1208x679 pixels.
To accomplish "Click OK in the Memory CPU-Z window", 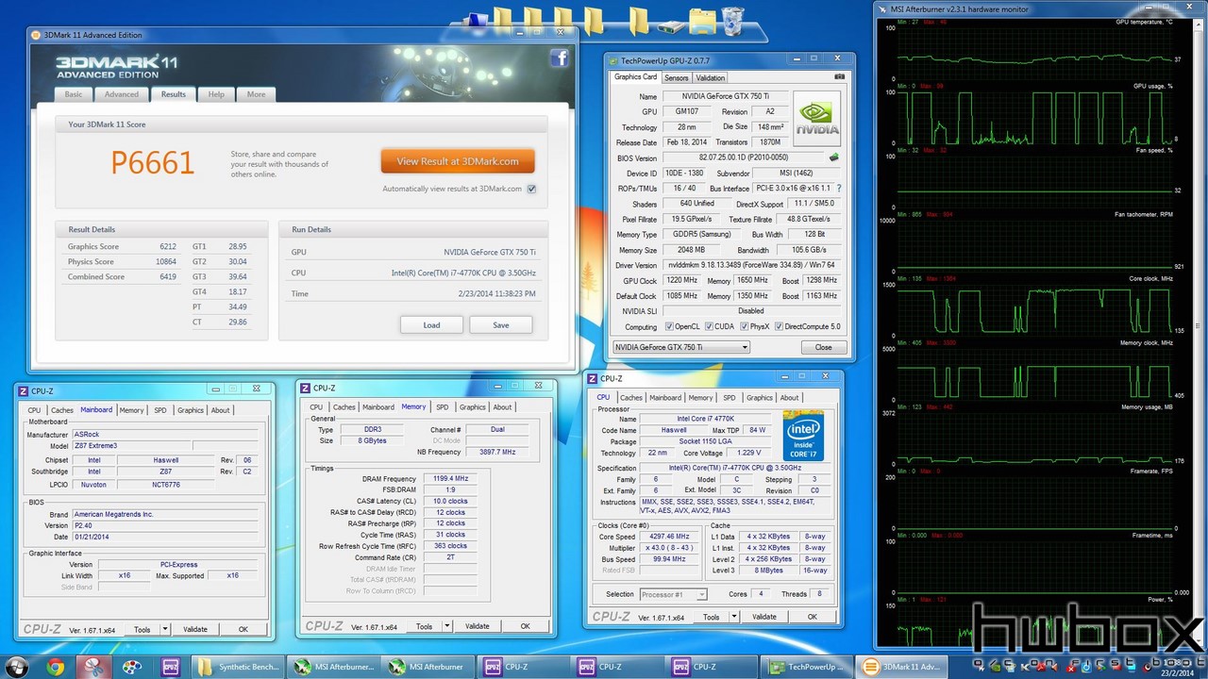I will tap(526, 626).
